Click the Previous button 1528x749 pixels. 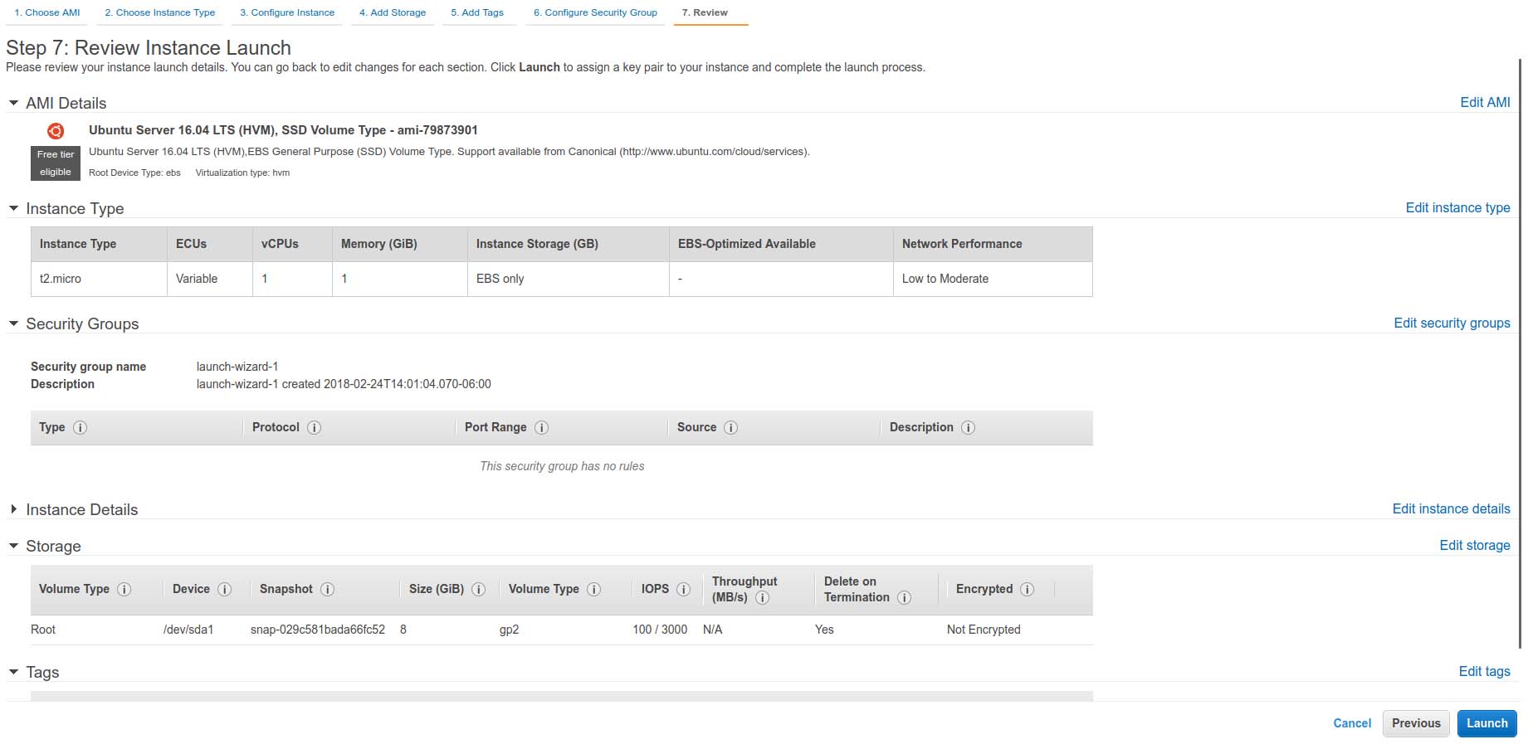[1416, 723]
